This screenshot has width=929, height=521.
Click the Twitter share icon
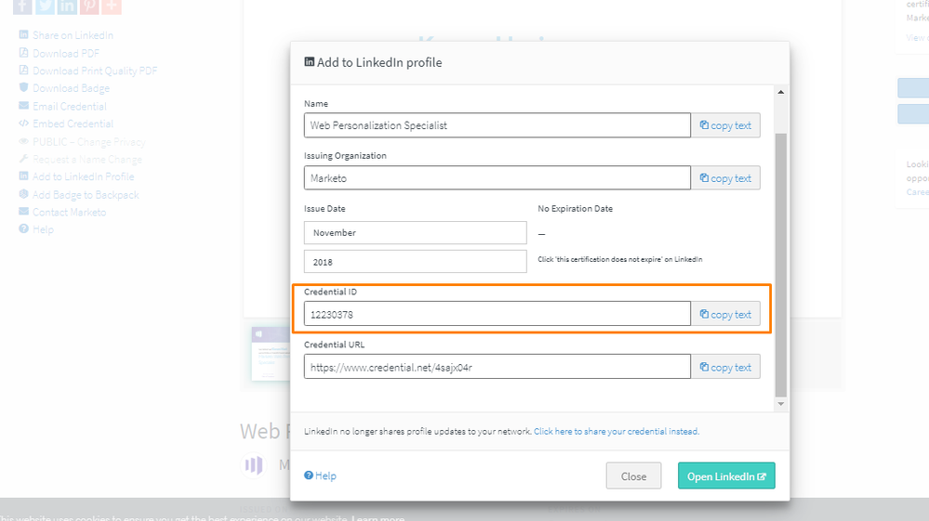click(x=45, y=7)
